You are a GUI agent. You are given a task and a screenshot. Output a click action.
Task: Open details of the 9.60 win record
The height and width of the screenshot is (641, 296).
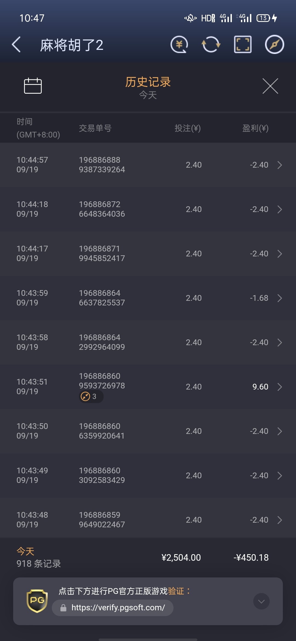280,387
